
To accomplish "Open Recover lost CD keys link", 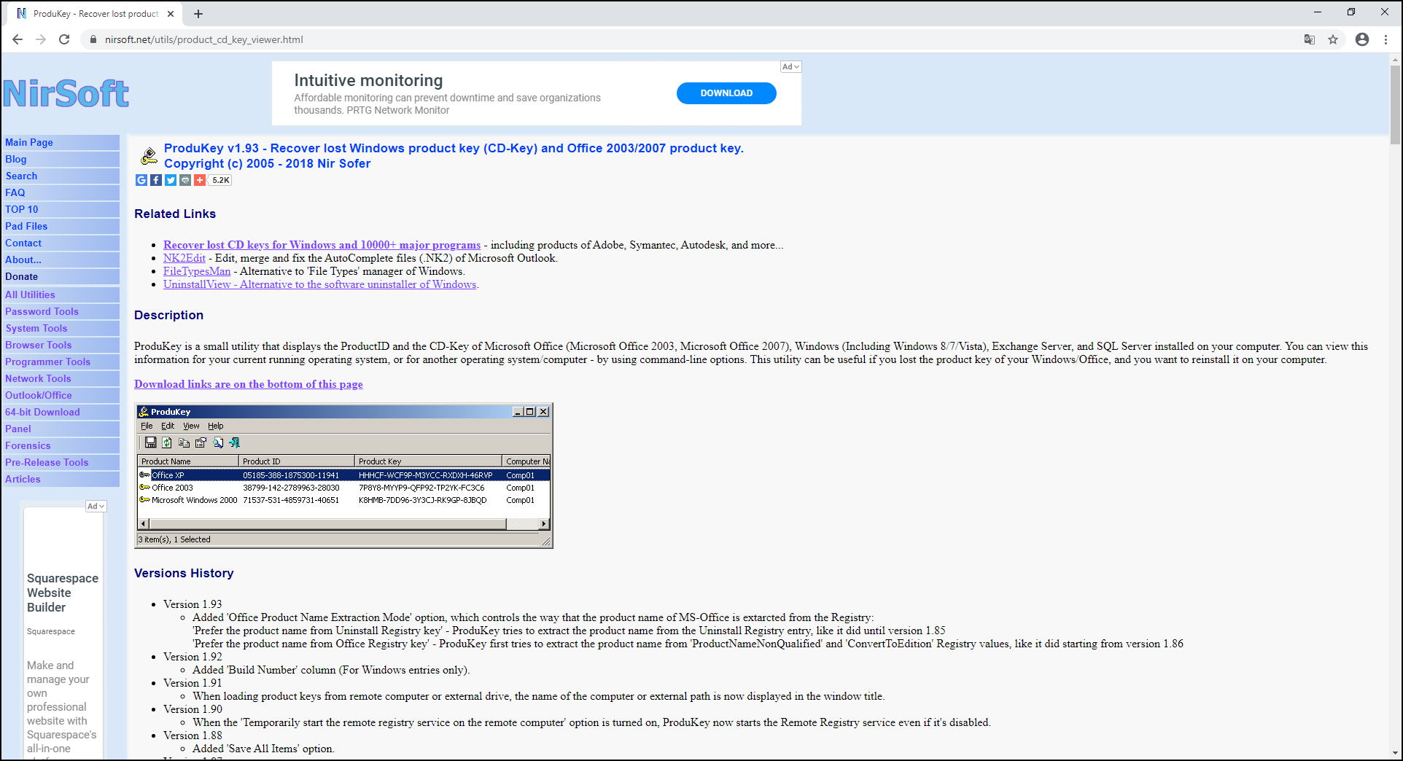I will [322, 245].
